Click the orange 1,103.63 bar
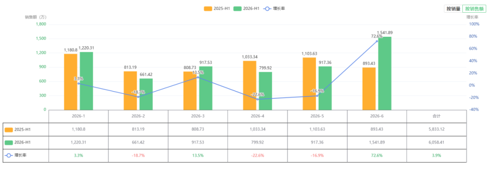The width and height of the screenshot is (490, 170). point(309,84)
